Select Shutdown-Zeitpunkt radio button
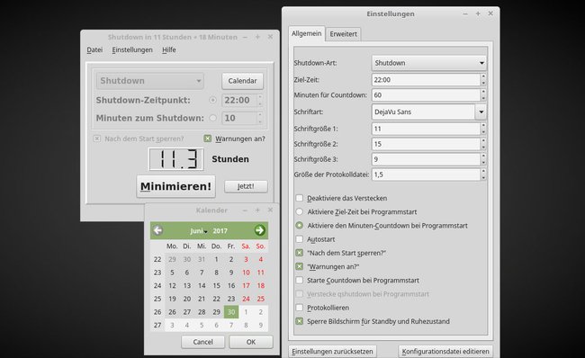The height and width of the screenshot is (358, 585). 212,100
